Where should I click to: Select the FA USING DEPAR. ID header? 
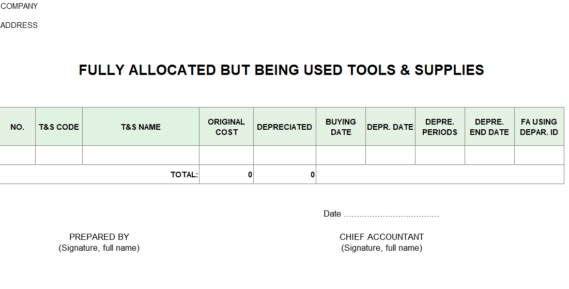pos(539,127)
